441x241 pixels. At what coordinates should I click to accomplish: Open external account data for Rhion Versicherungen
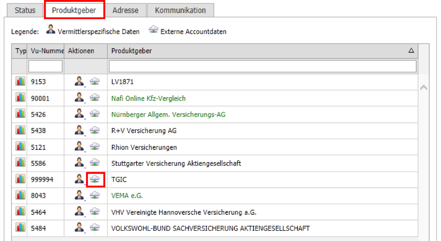tap(95, 147)
